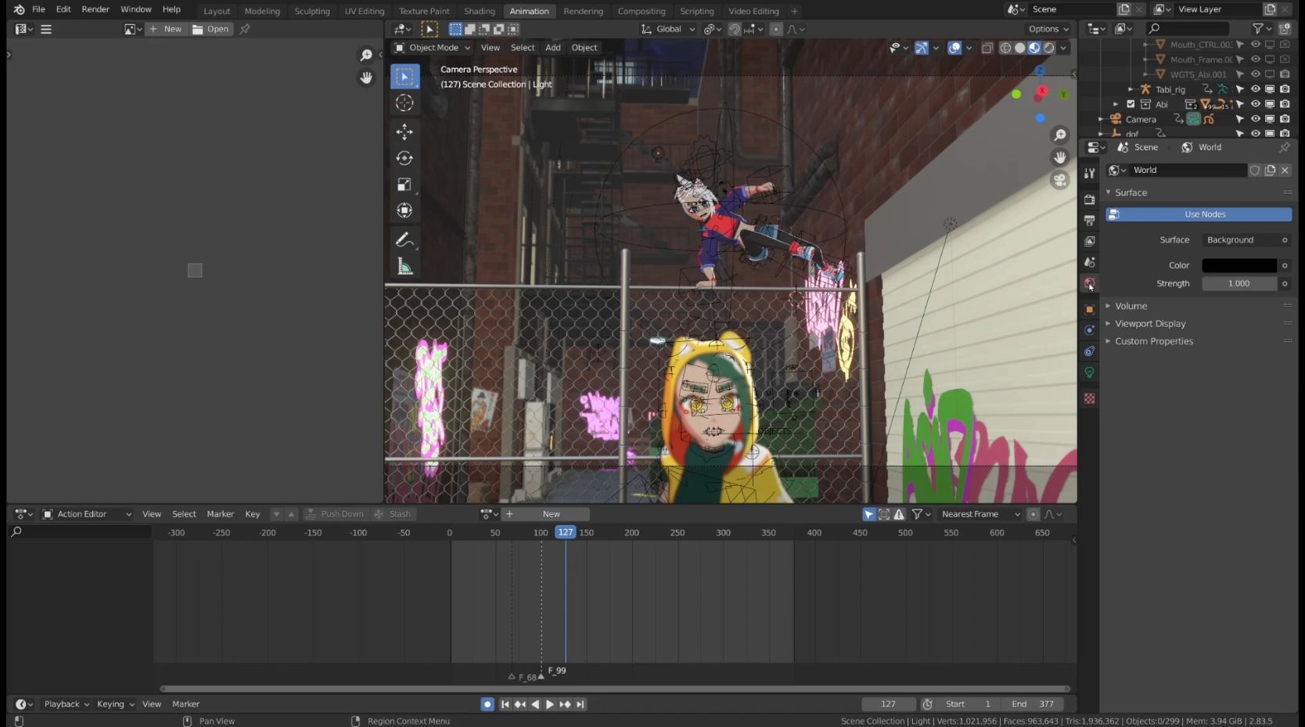Open the File menu

click(38, 9)
